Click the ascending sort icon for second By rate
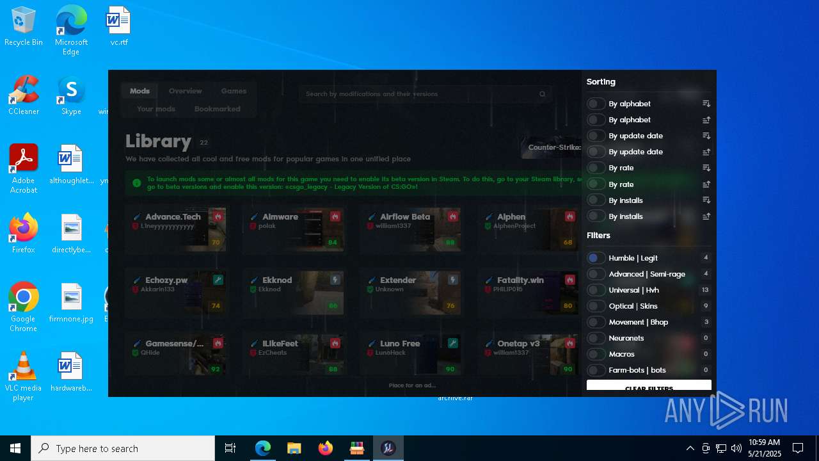Screen dimensions: 819x461 click(706, 184)
